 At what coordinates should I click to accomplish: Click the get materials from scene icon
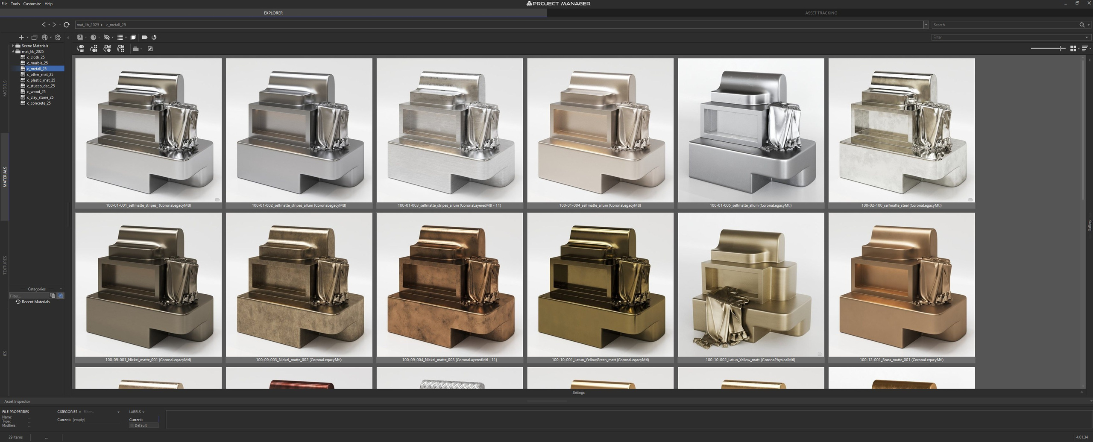94,49
